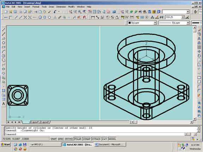Click the Aligned Dimension icon
This screenshot has width=203, height=152.
click(x=97, y=17)
